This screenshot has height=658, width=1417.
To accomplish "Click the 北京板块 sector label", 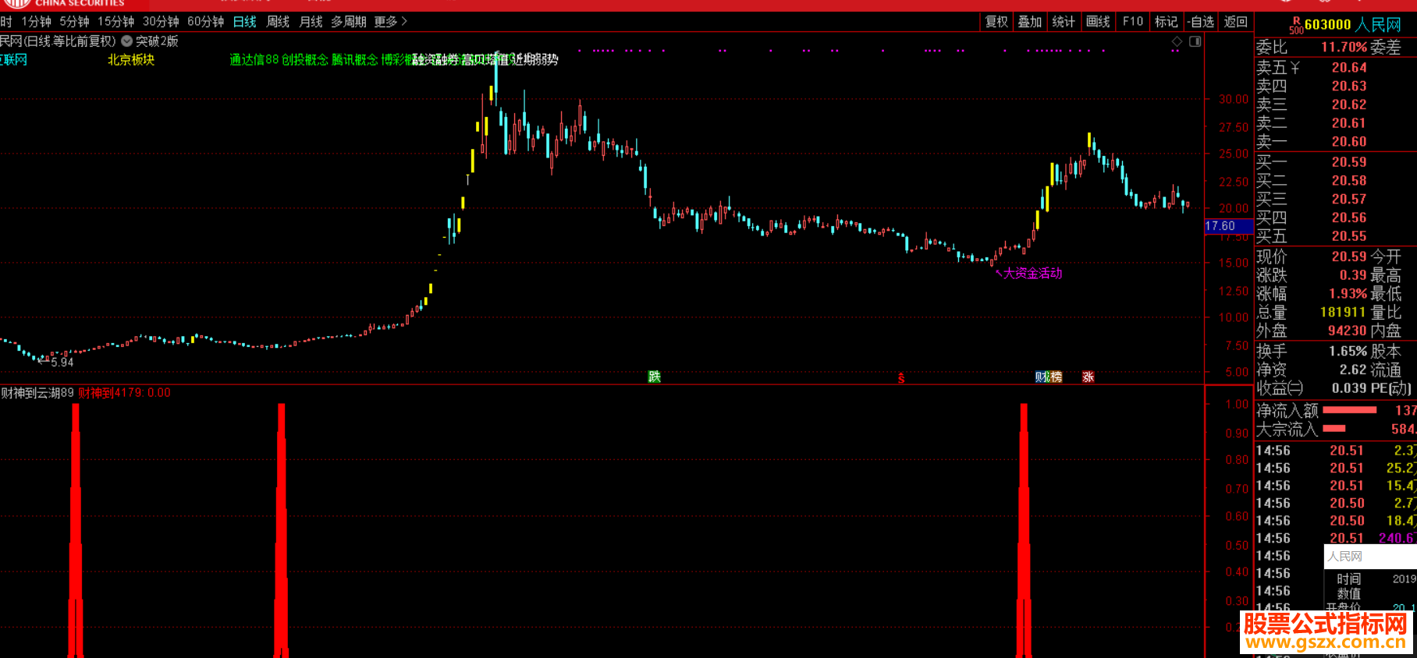I will 131,60.
